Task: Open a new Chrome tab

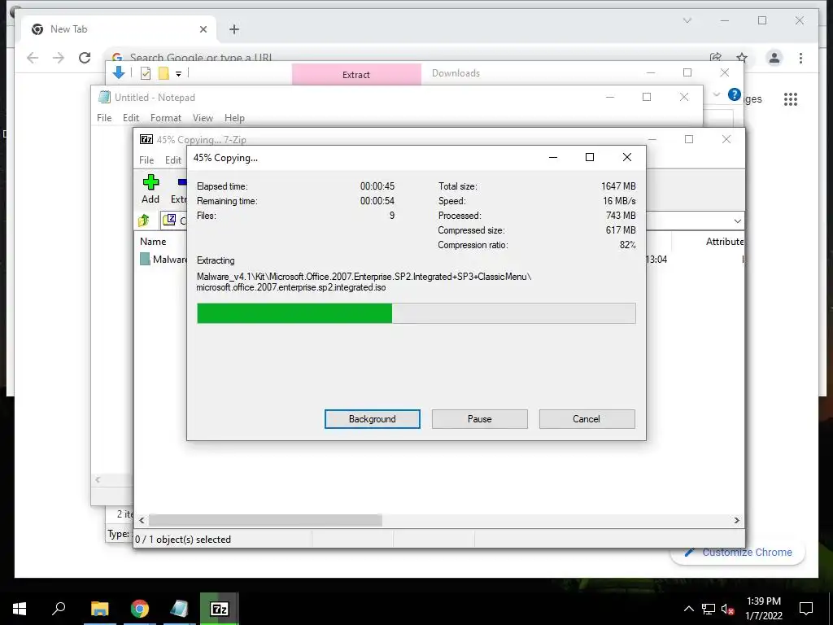Action: click(x=233, y=29)
